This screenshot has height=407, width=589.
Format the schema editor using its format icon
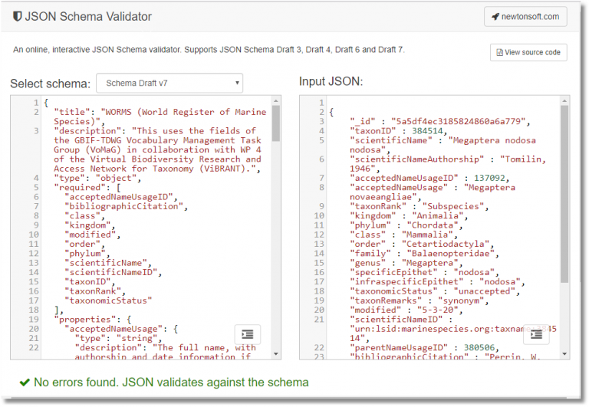tap(247, 335)
